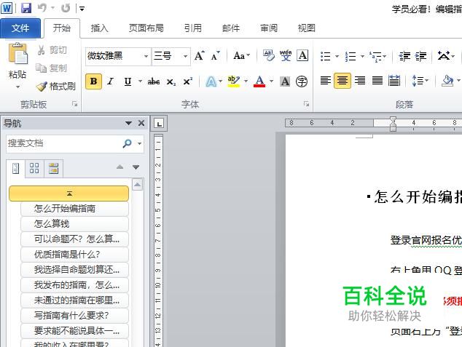
Task: Switch to 邮件 Mailings tab
Action: click(x=231, y=28)
